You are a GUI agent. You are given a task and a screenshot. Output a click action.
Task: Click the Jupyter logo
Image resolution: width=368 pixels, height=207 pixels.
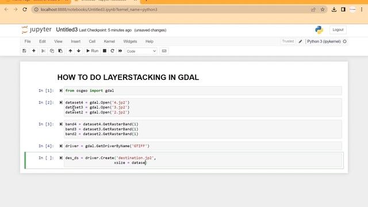pyautogui.click(x=36, y=30)
